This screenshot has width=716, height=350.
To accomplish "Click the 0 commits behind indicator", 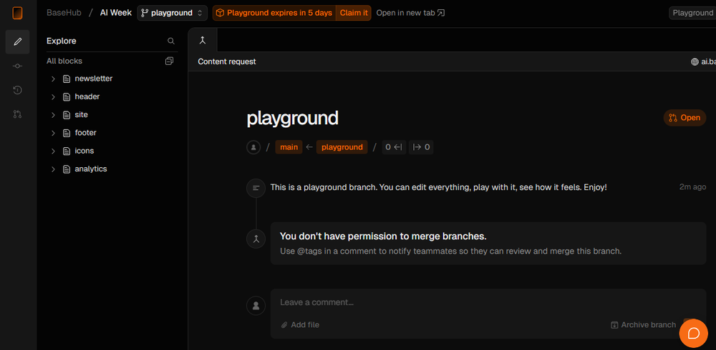I will coord(394,147).
